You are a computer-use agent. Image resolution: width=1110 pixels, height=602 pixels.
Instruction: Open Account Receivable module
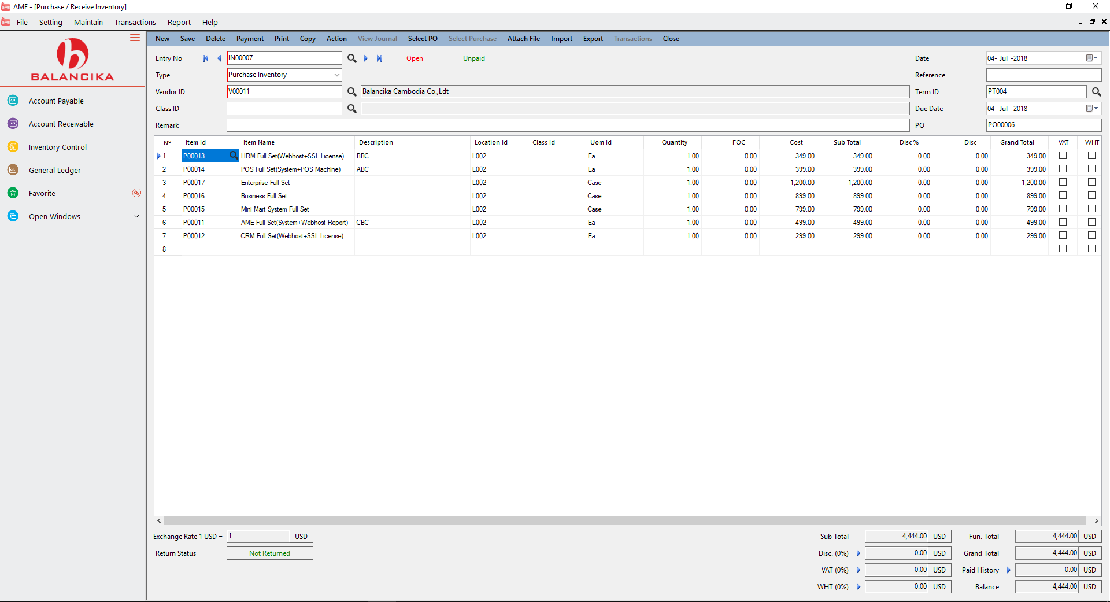coord(61,124)
